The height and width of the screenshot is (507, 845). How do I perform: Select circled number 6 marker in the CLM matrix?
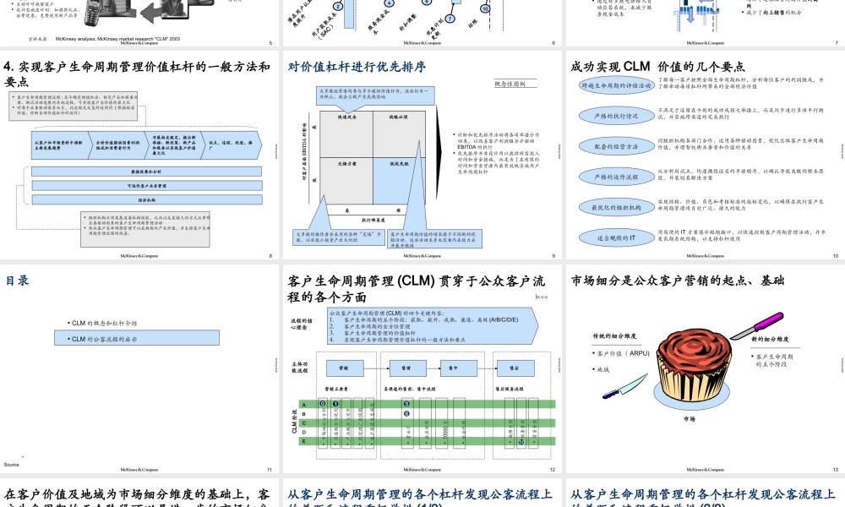click(407, 413)
